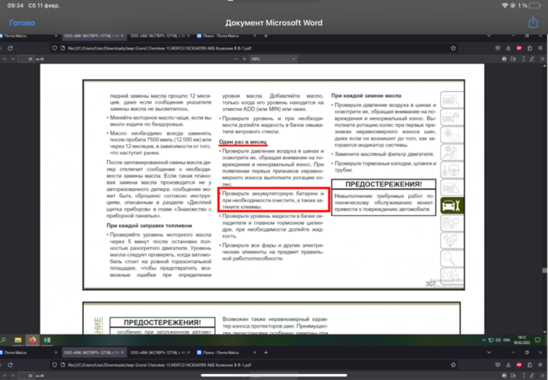548x380 pixels.
Task: Click the underlined heading Один раз в месяц
Action: tap(243, 142)
